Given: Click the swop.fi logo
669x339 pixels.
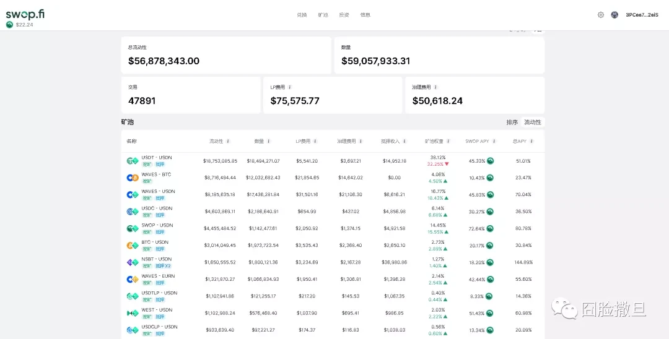Looking at the screenshot, I should pos(25,14).
